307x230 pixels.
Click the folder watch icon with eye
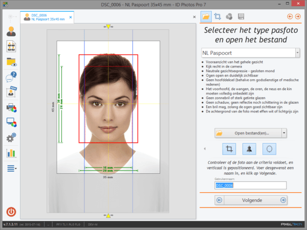(x=11, y=62)
